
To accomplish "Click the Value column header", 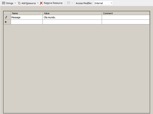I will coord(72,13).
